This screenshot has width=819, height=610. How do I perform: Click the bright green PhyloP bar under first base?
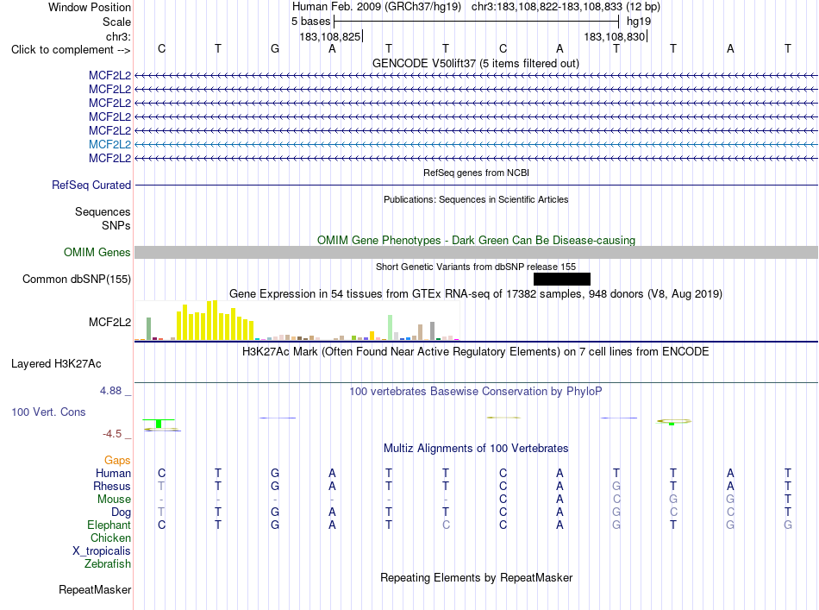point(159,424)
